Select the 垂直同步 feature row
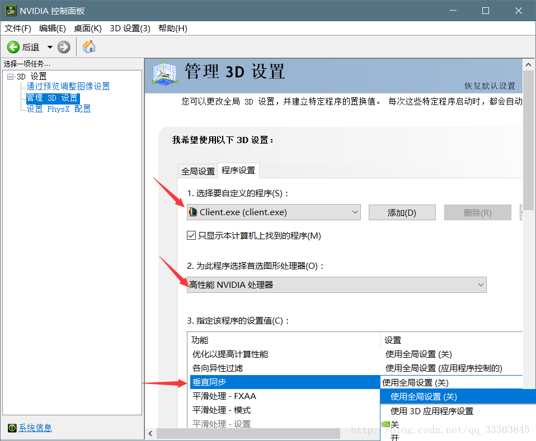This screenshot has height=441, width=536. [x=285, y=382]
